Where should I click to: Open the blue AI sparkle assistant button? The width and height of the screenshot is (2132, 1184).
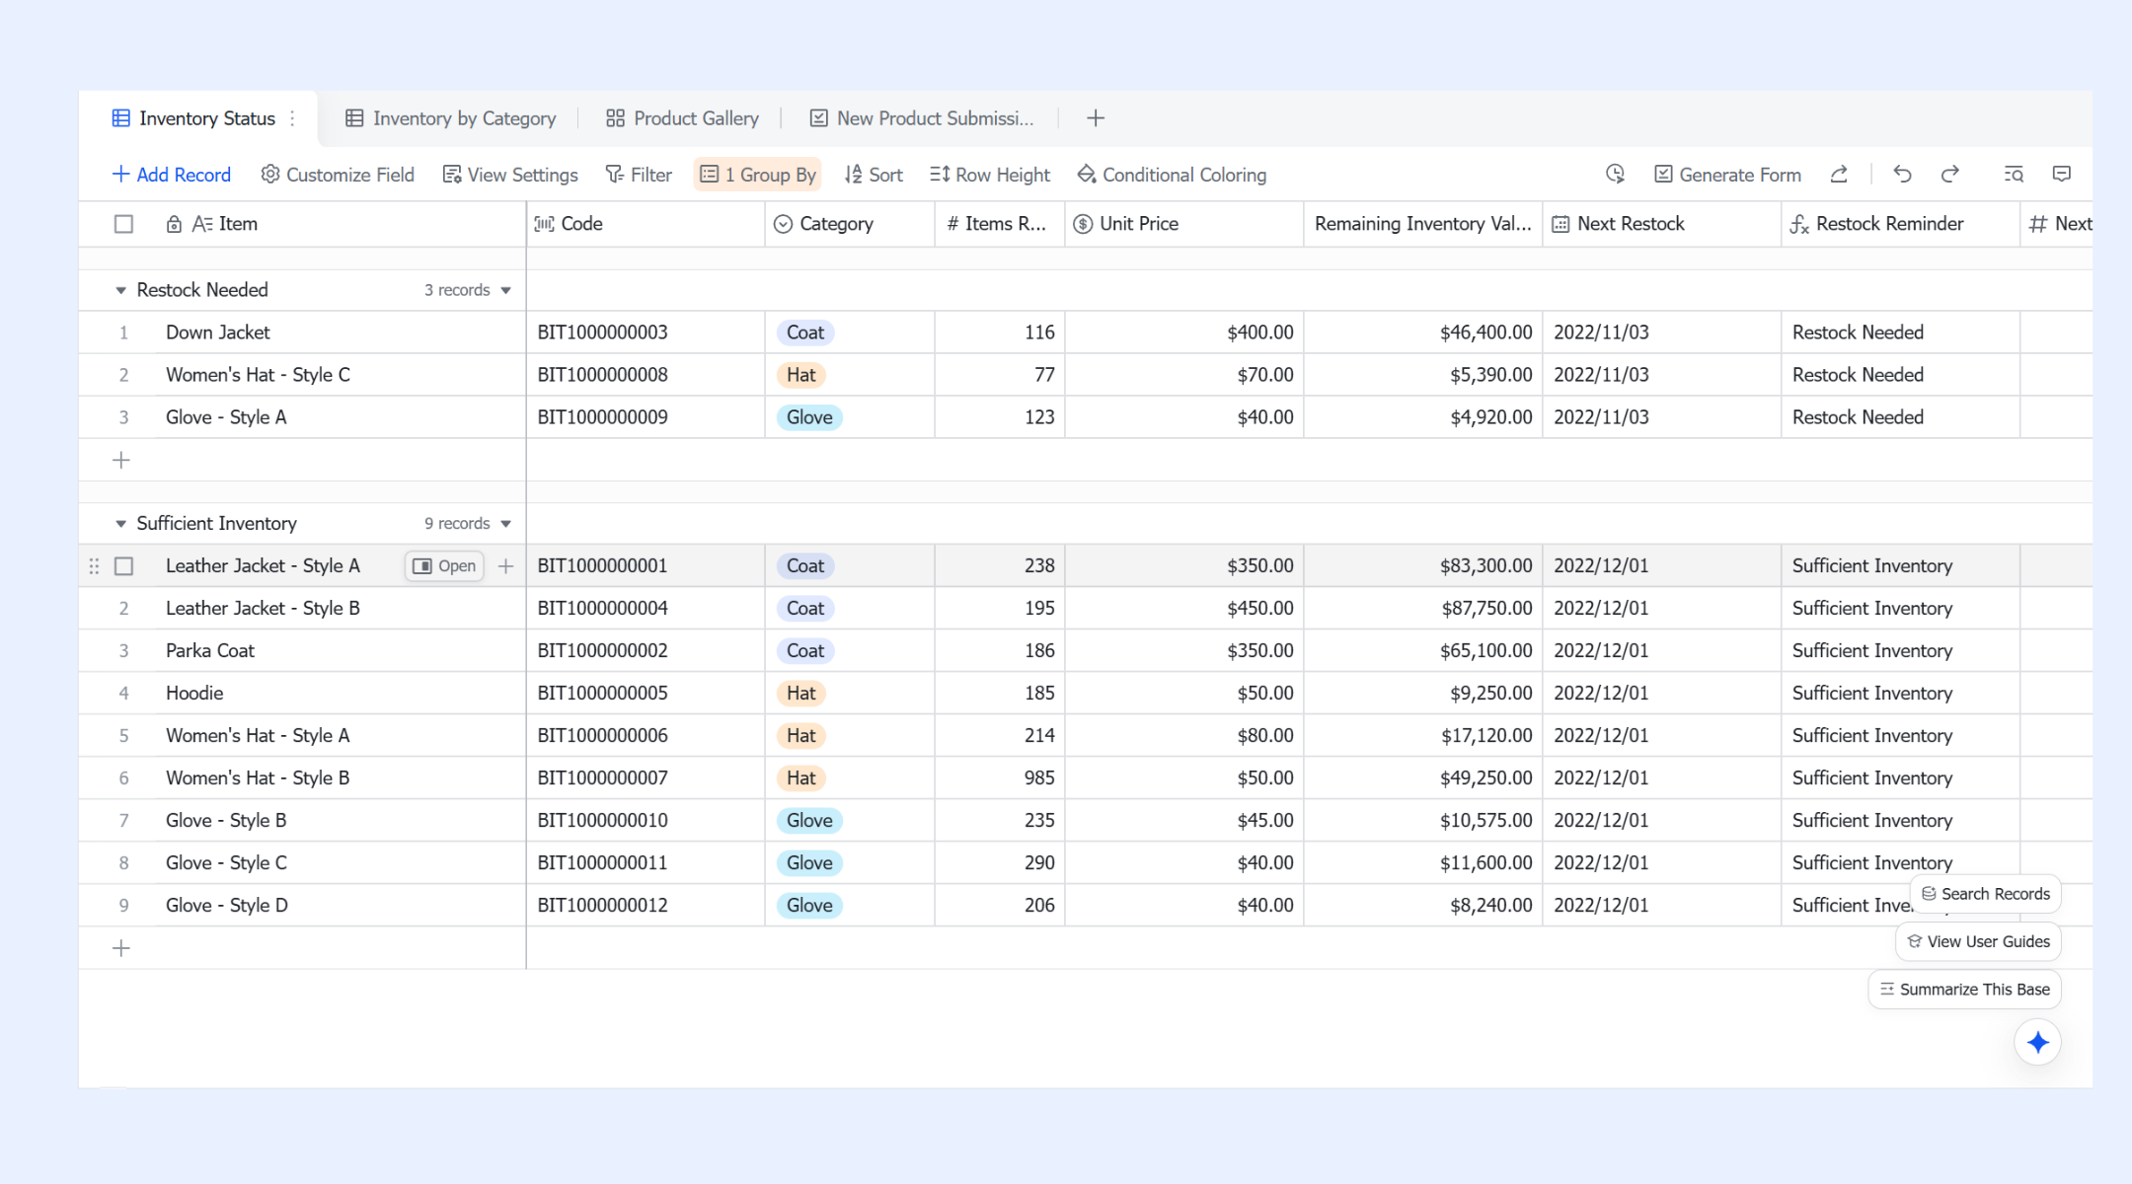pos(2038,1043)
